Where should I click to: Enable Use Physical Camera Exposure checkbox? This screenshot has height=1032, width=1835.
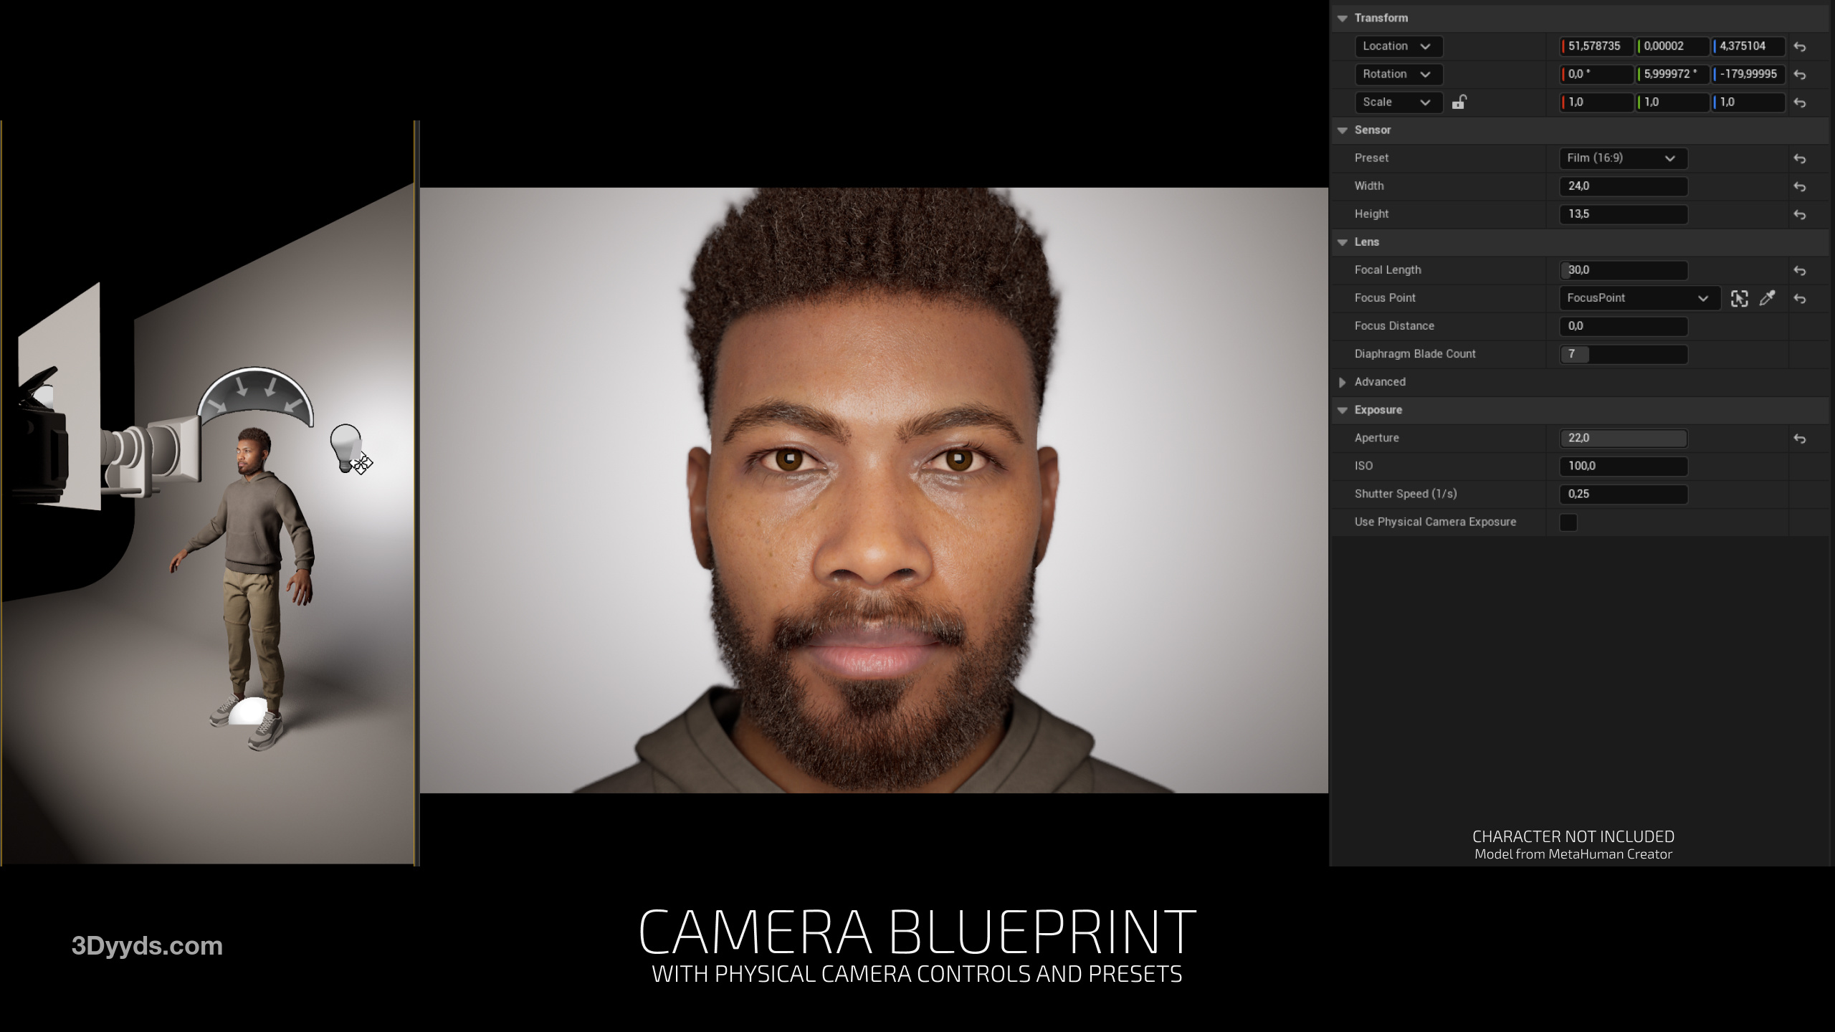1568,522
